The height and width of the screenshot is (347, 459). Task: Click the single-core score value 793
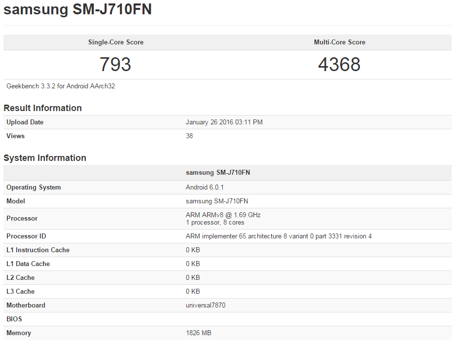[x=115, y=64]
